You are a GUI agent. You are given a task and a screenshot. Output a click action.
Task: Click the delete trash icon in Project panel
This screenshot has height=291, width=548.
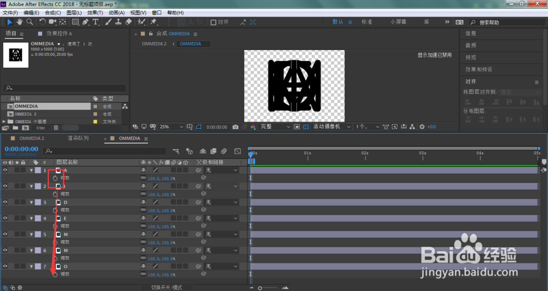coord(56,128)
